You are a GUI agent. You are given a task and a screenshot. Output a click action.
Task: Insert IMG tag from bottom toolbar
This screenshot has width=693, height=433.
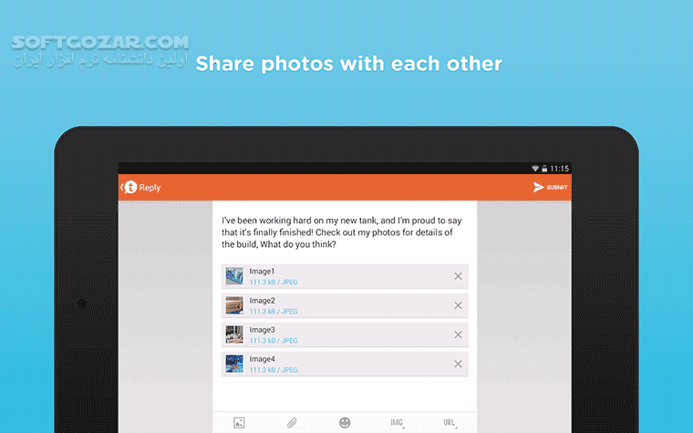[x=397, y=423]
